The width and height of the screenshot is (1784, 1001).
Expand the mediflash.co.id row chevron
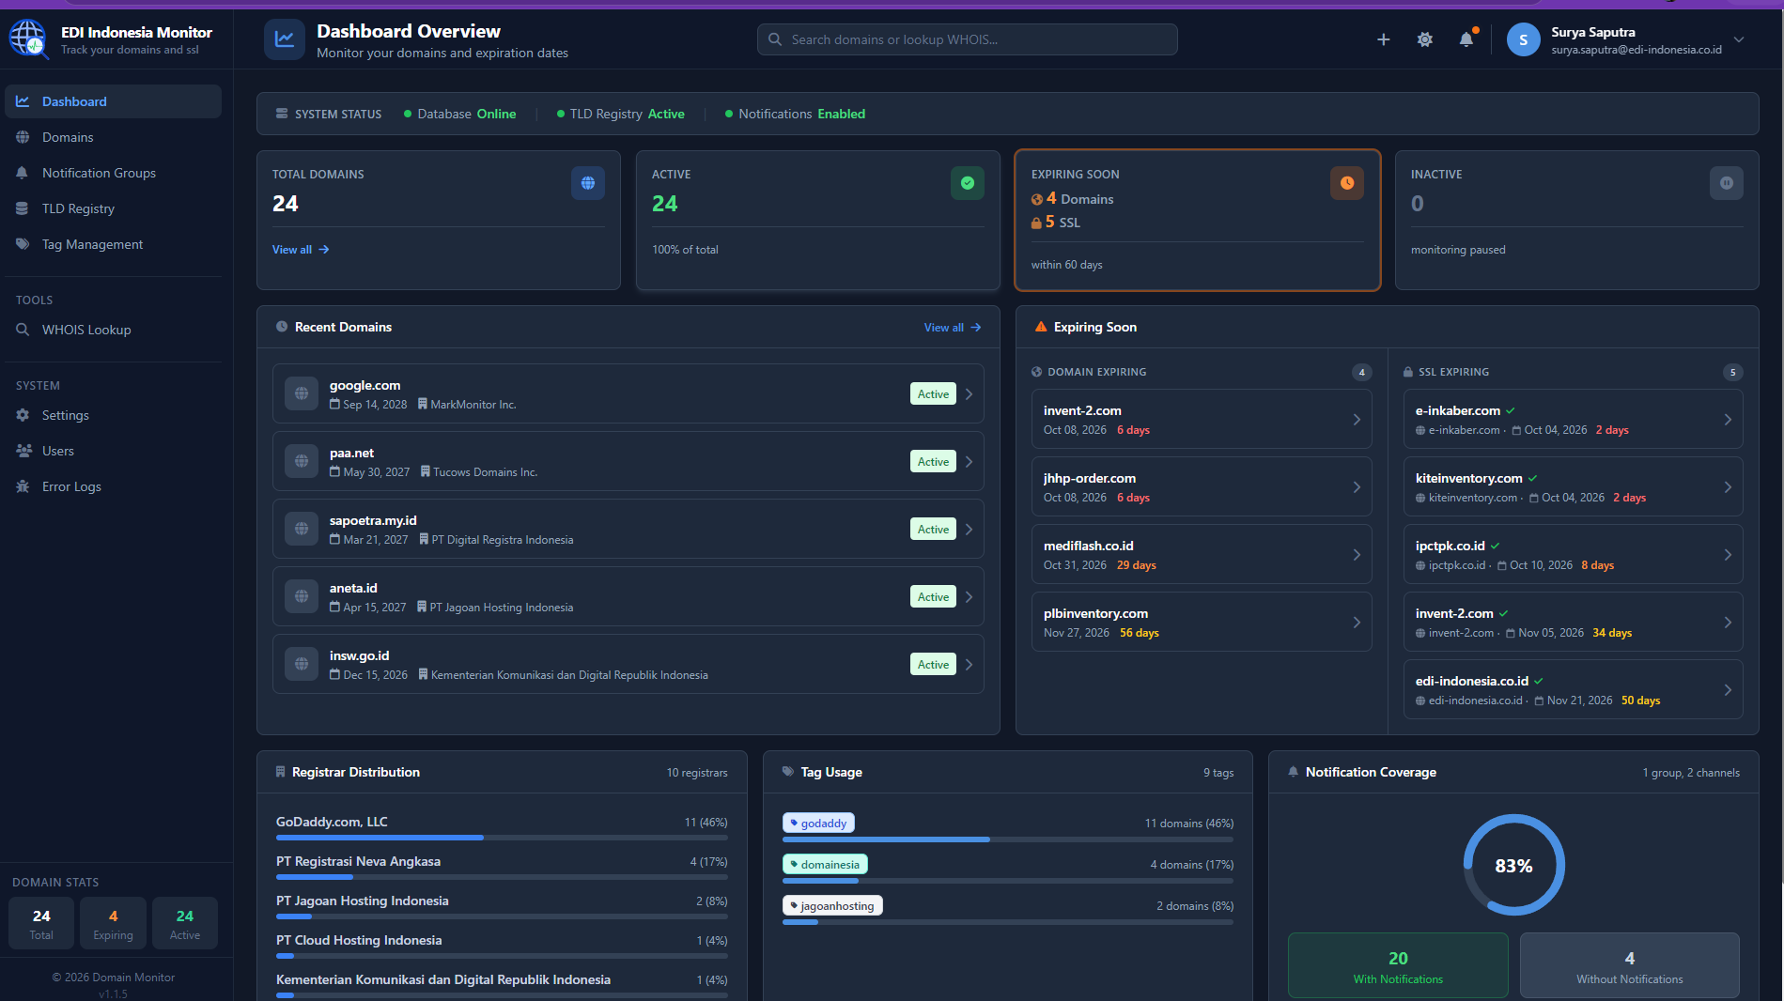coord(1357,555)
